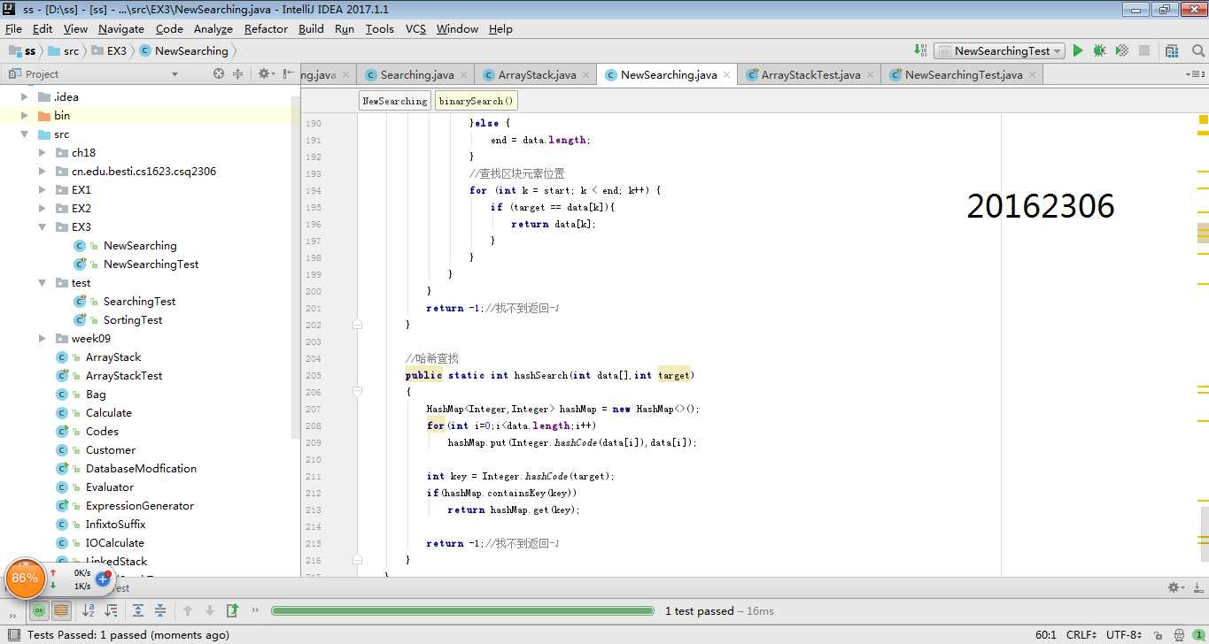Show more Run toolbar actions chevron
Screen dimensions: 1209x644
[x=255, y=610]
